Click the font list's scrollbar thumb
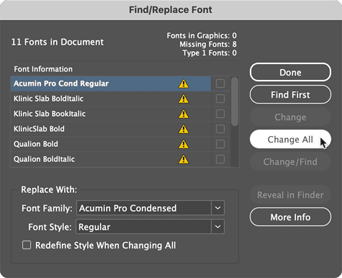342x278 pixels. [235, 102]
